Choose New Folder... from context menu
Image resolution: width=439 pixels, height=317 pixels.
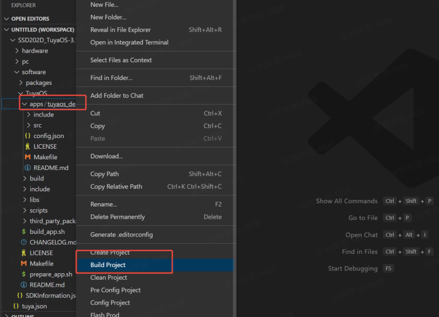point(156,17)
